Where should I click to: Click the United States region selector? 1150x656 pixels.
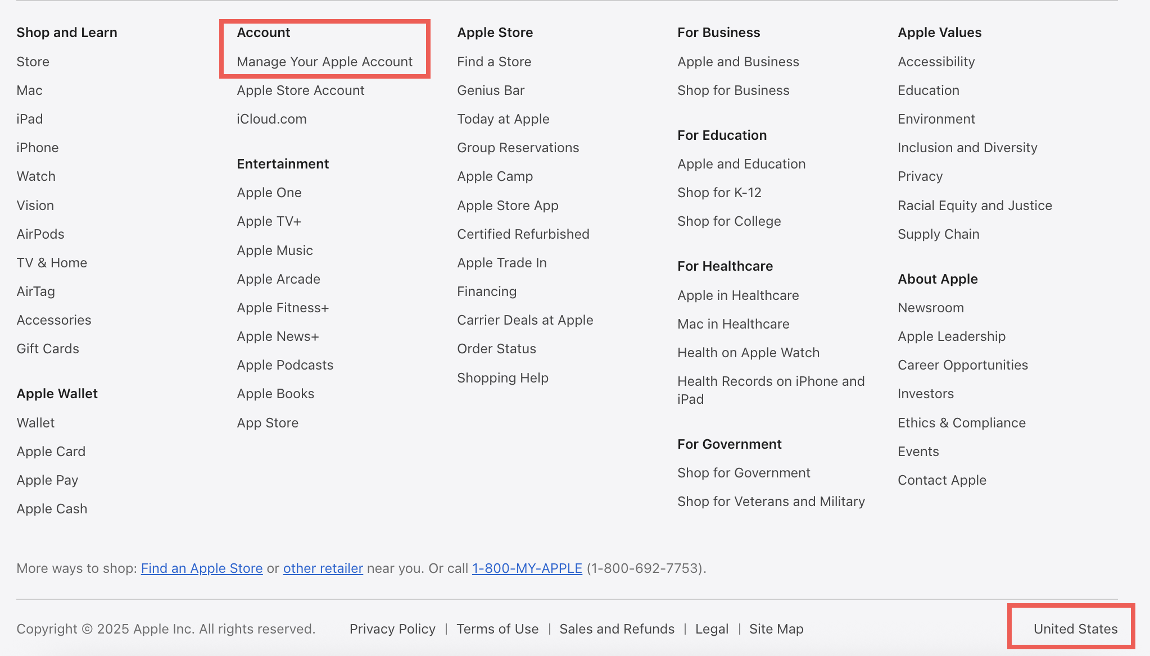1075,629
